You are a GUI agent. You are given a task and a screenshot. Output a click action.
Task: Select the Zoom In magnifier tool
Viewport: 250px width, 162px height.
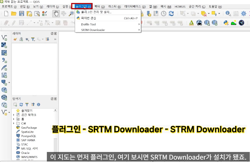(x=72, y=14)
